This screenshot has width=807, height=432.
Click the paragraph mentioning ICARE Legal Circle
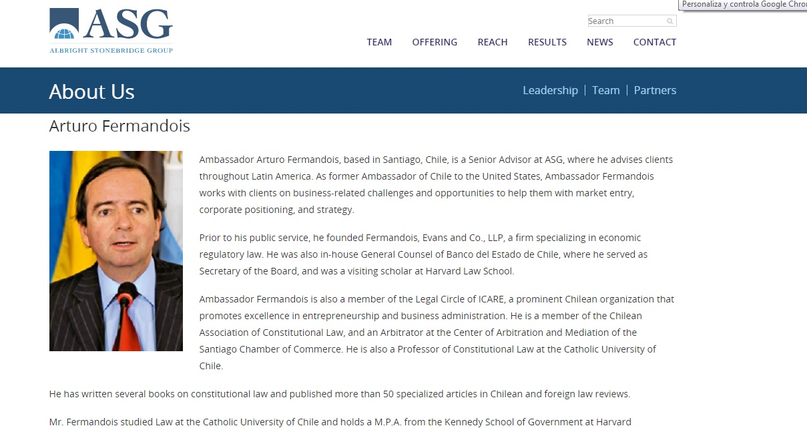[x=437, y=333]
